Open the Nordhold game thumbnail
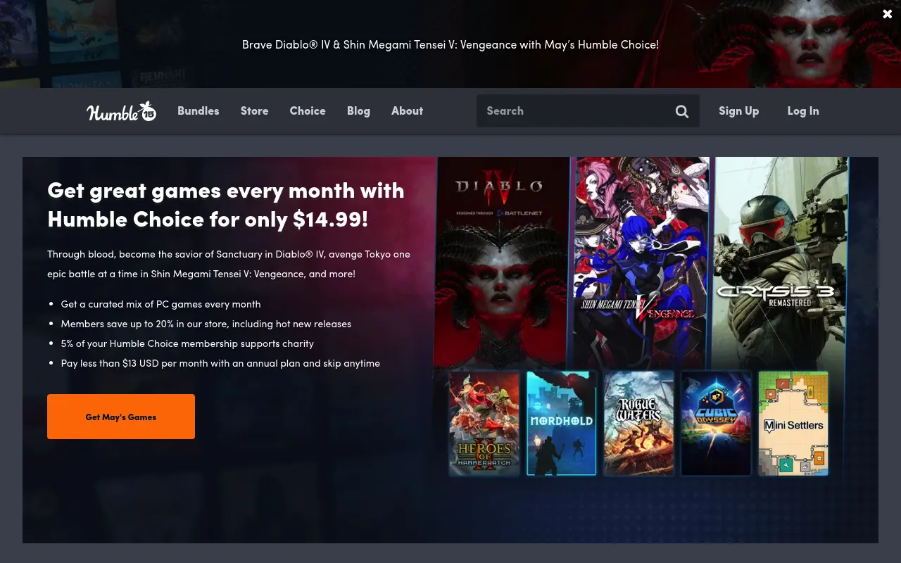The width and height of the screenshot is (901, 563). [x=562, y=424]
